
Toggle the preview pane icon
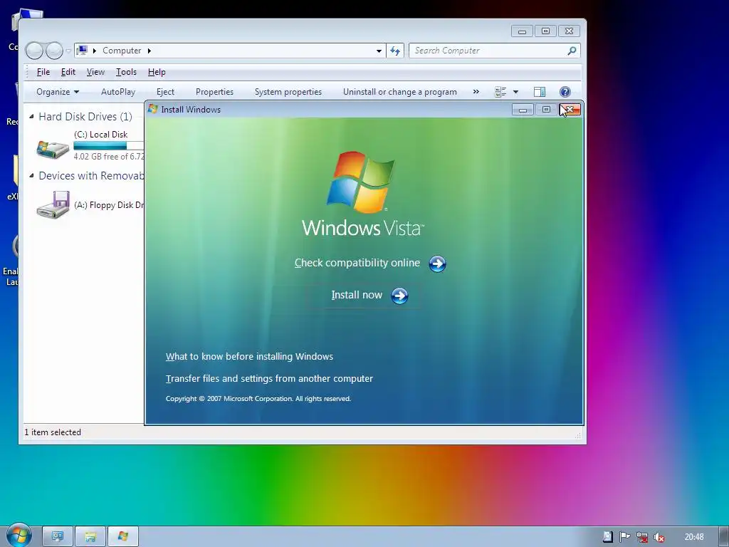point(540,92)
